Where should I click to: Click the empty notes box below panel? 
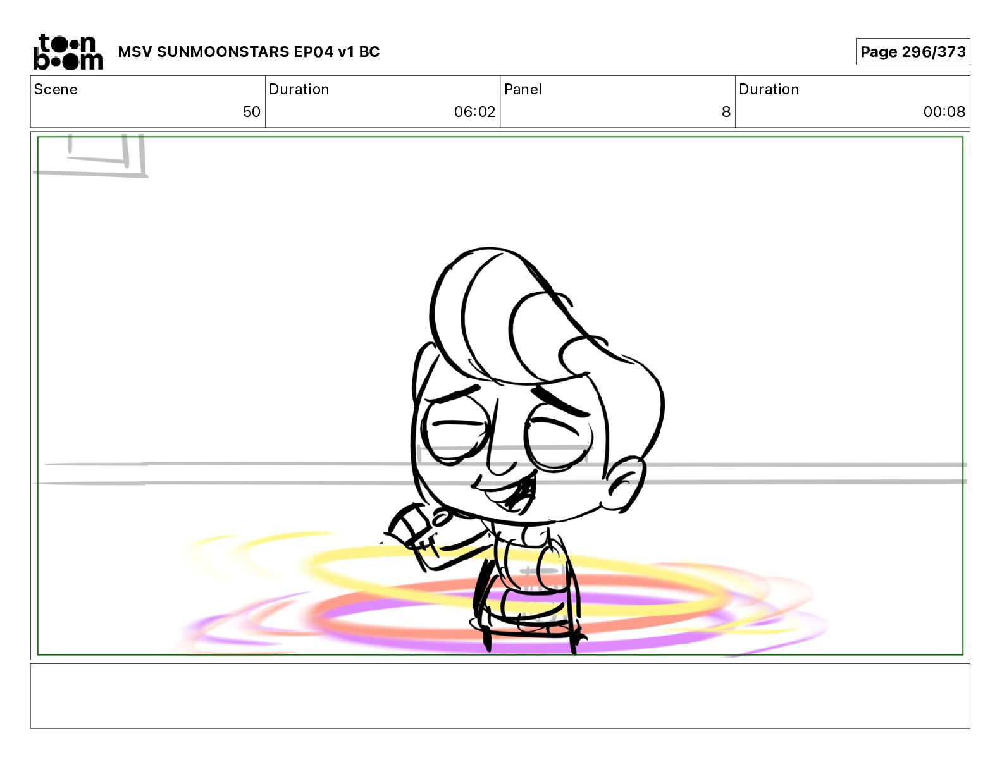pyautogui.click(x=500, y=696)
